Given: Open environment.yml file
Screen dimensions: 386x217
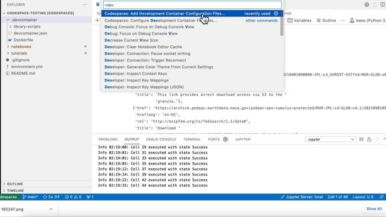Looking at the screenshot, I should point(27,66).
